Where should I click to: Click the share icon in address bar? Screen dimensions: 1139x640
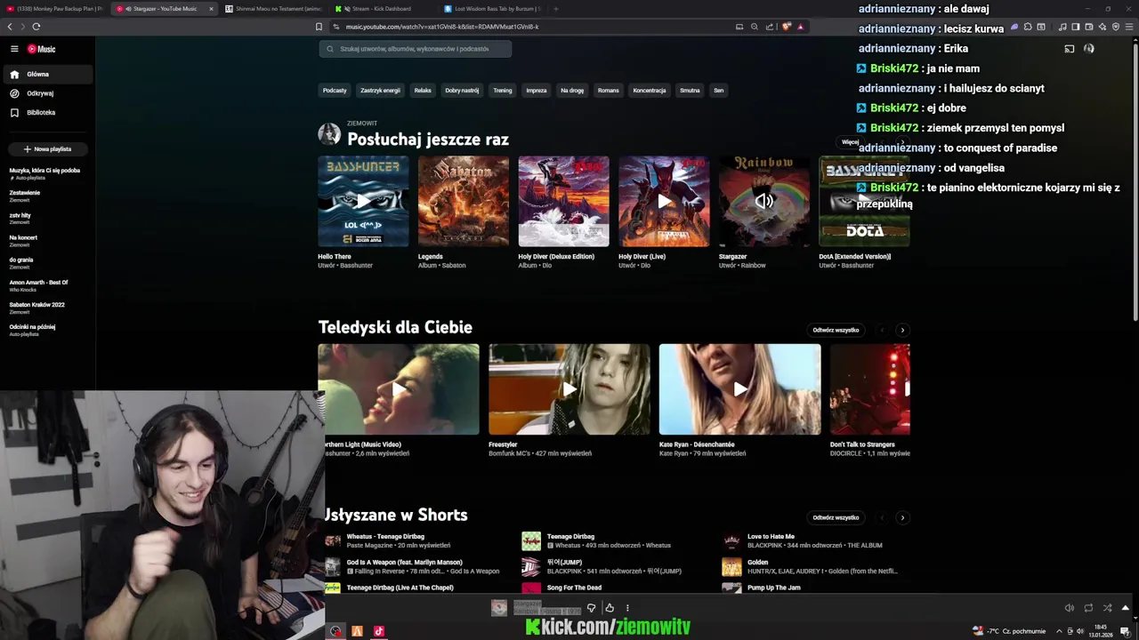(770, 27)
